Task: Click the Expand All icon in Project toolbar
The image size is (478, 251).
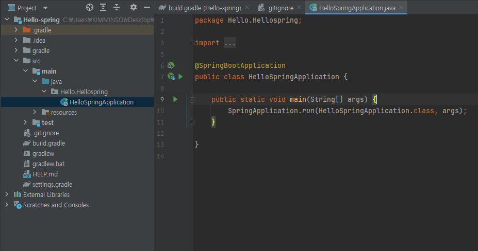Action: pos(103,7)
